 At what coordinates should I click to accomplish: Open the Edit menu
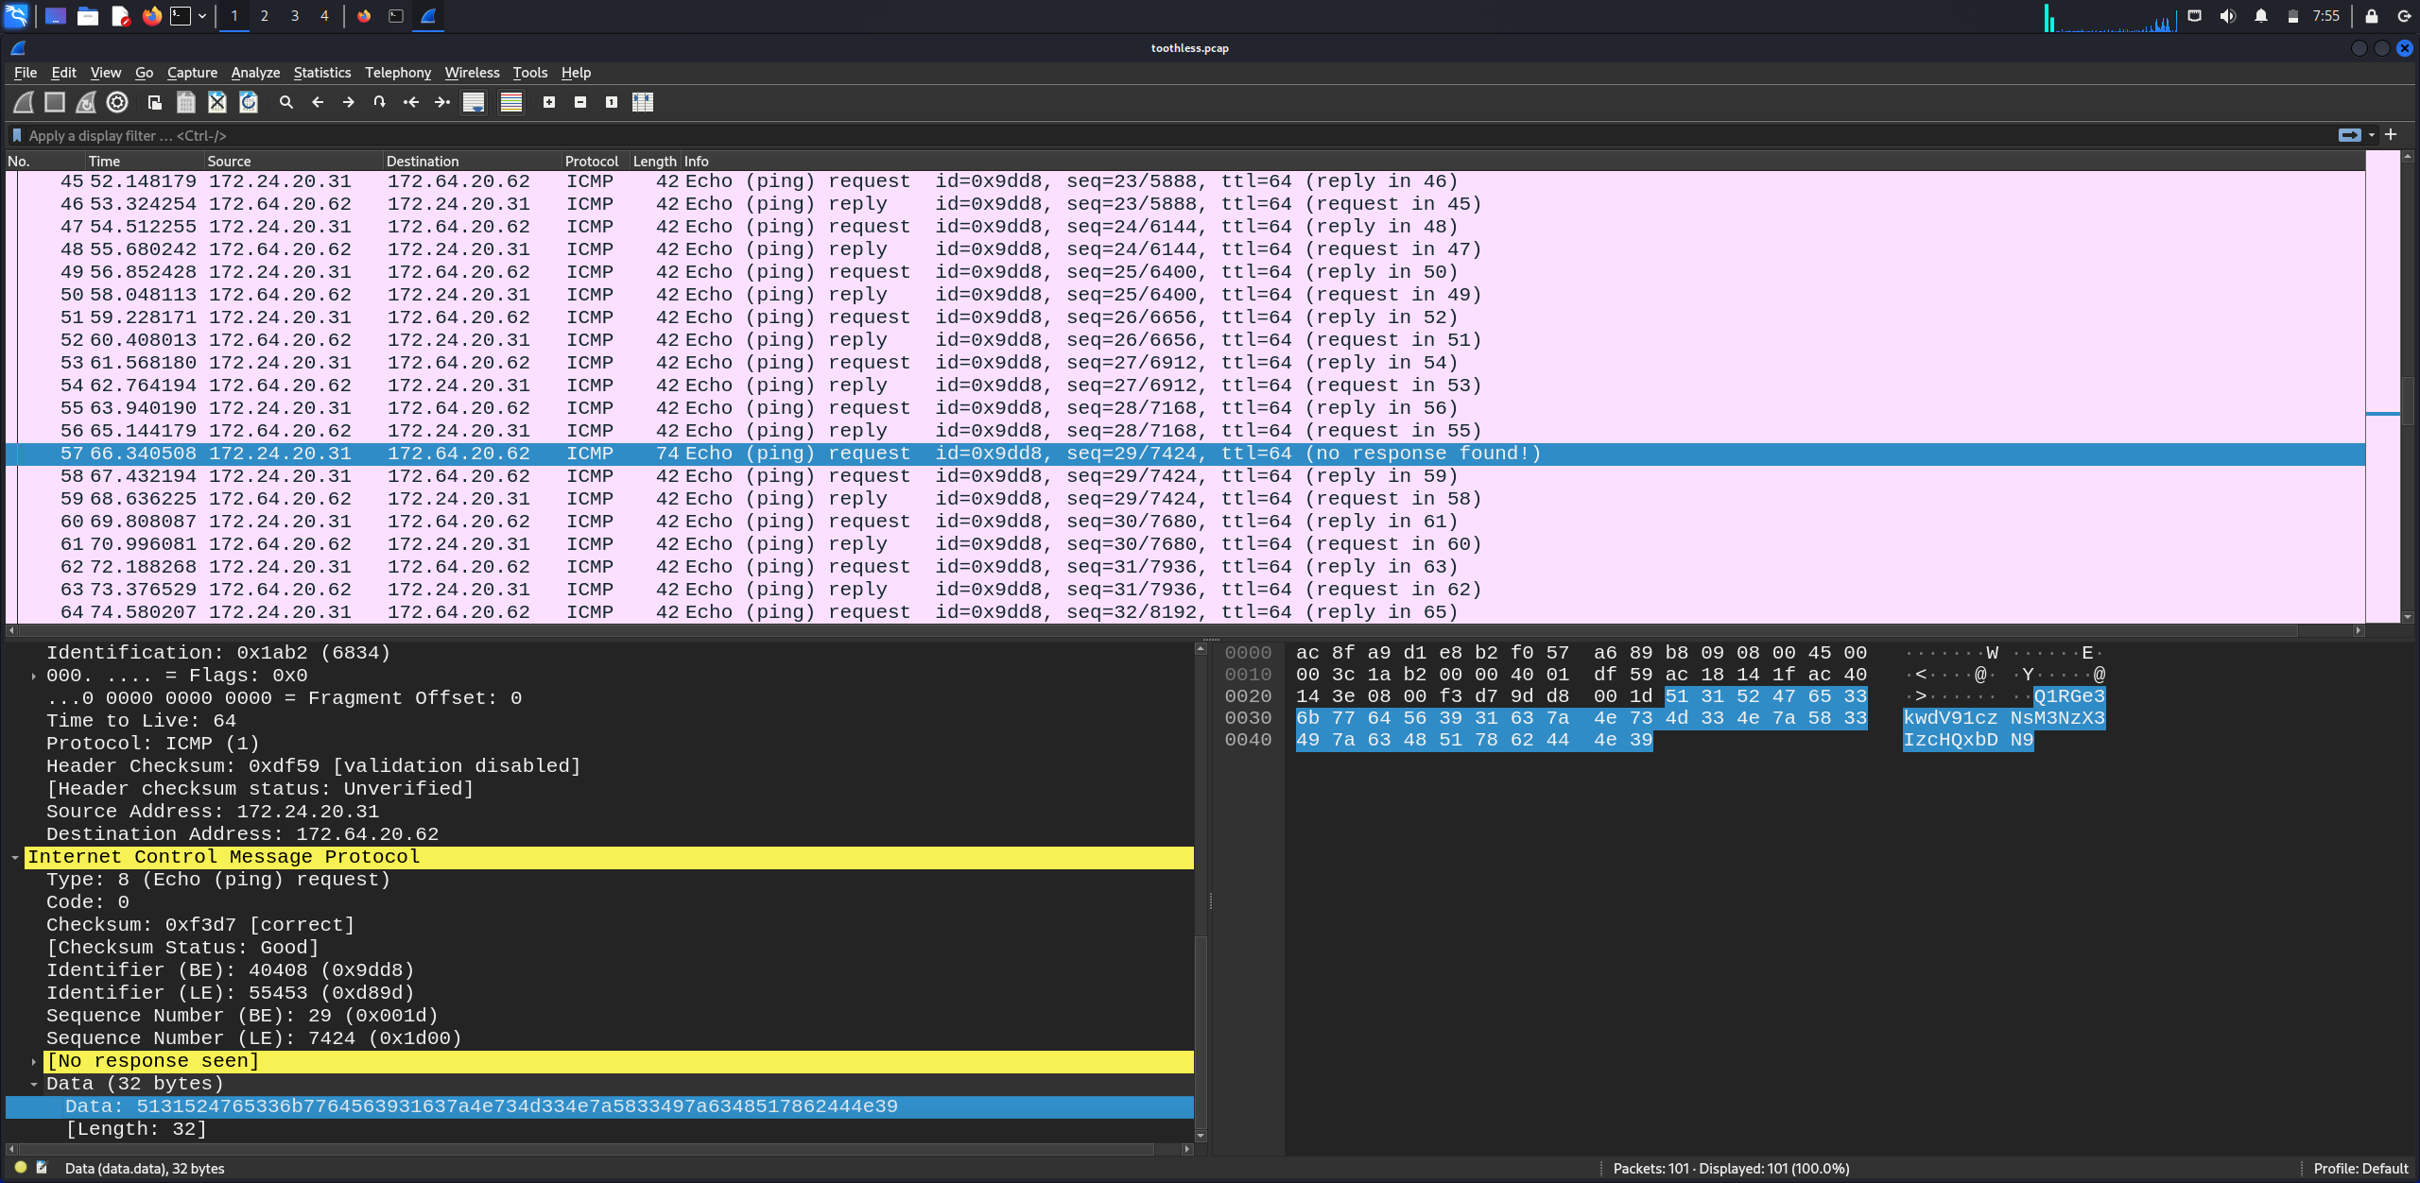[x=64, y=73]
